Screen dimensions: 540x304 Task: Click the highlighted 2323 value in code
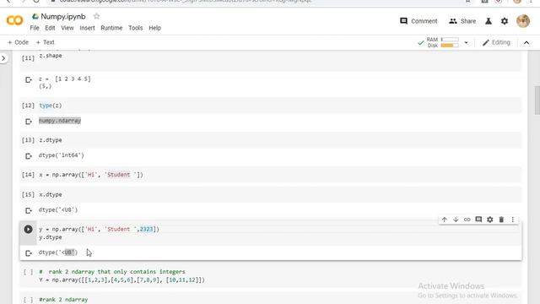pos(146,229)
